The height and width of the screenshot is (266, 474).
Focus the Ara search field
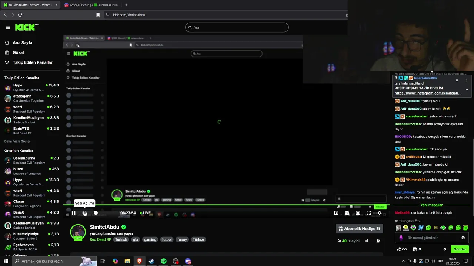[x=237, y=27]
